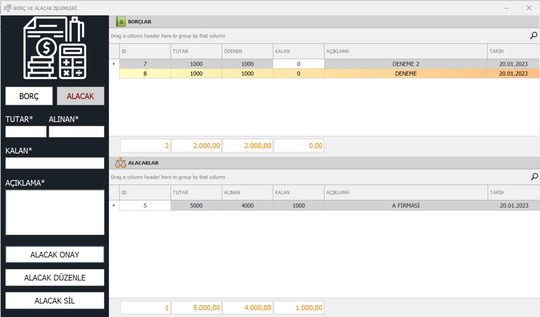Sort ALACAKLAR by TUTAR column header

[196, 193]
